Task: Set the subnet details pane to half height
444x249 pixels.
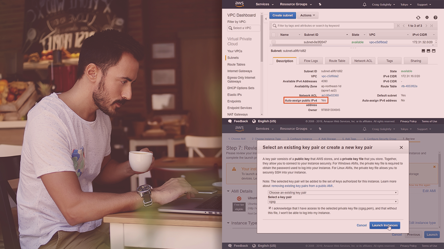Action: point(428,51)
